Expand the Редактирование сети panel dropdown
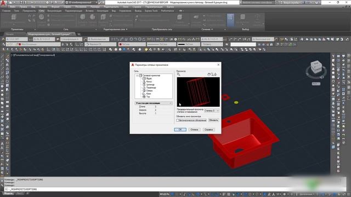Image resolution: width=351 pixels, height=197 pixels. (x=115, y=29)
